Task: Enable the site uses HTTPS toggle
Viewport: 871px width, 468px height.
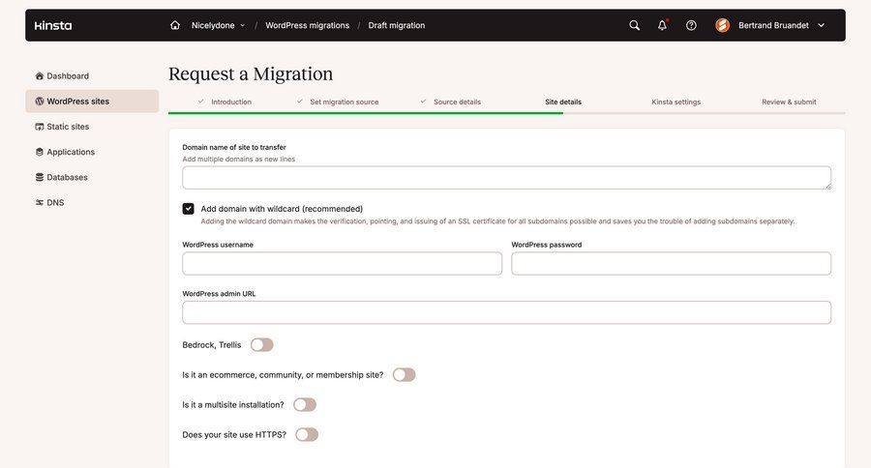Action: (307, 435)
